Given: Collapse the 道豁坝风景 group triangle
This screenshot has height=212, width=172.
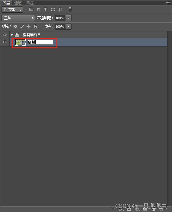Looking at the screenshot, I should pyautogui.click(x=12, y=35).
